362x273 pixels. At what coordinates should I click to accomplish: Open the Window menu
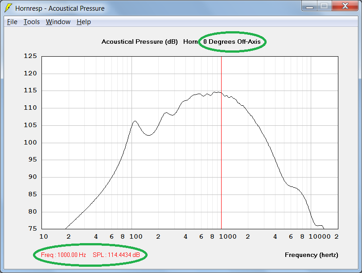[x=58, y=22]
